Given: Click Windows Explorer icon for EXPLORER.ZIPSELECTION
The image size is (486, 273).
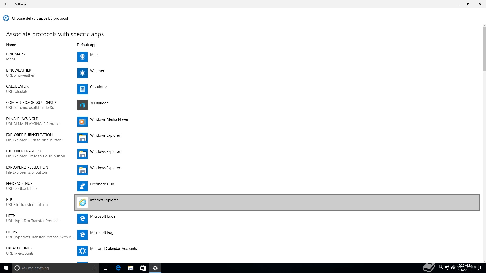Looking at the screenshot, I should coord(82,170).
